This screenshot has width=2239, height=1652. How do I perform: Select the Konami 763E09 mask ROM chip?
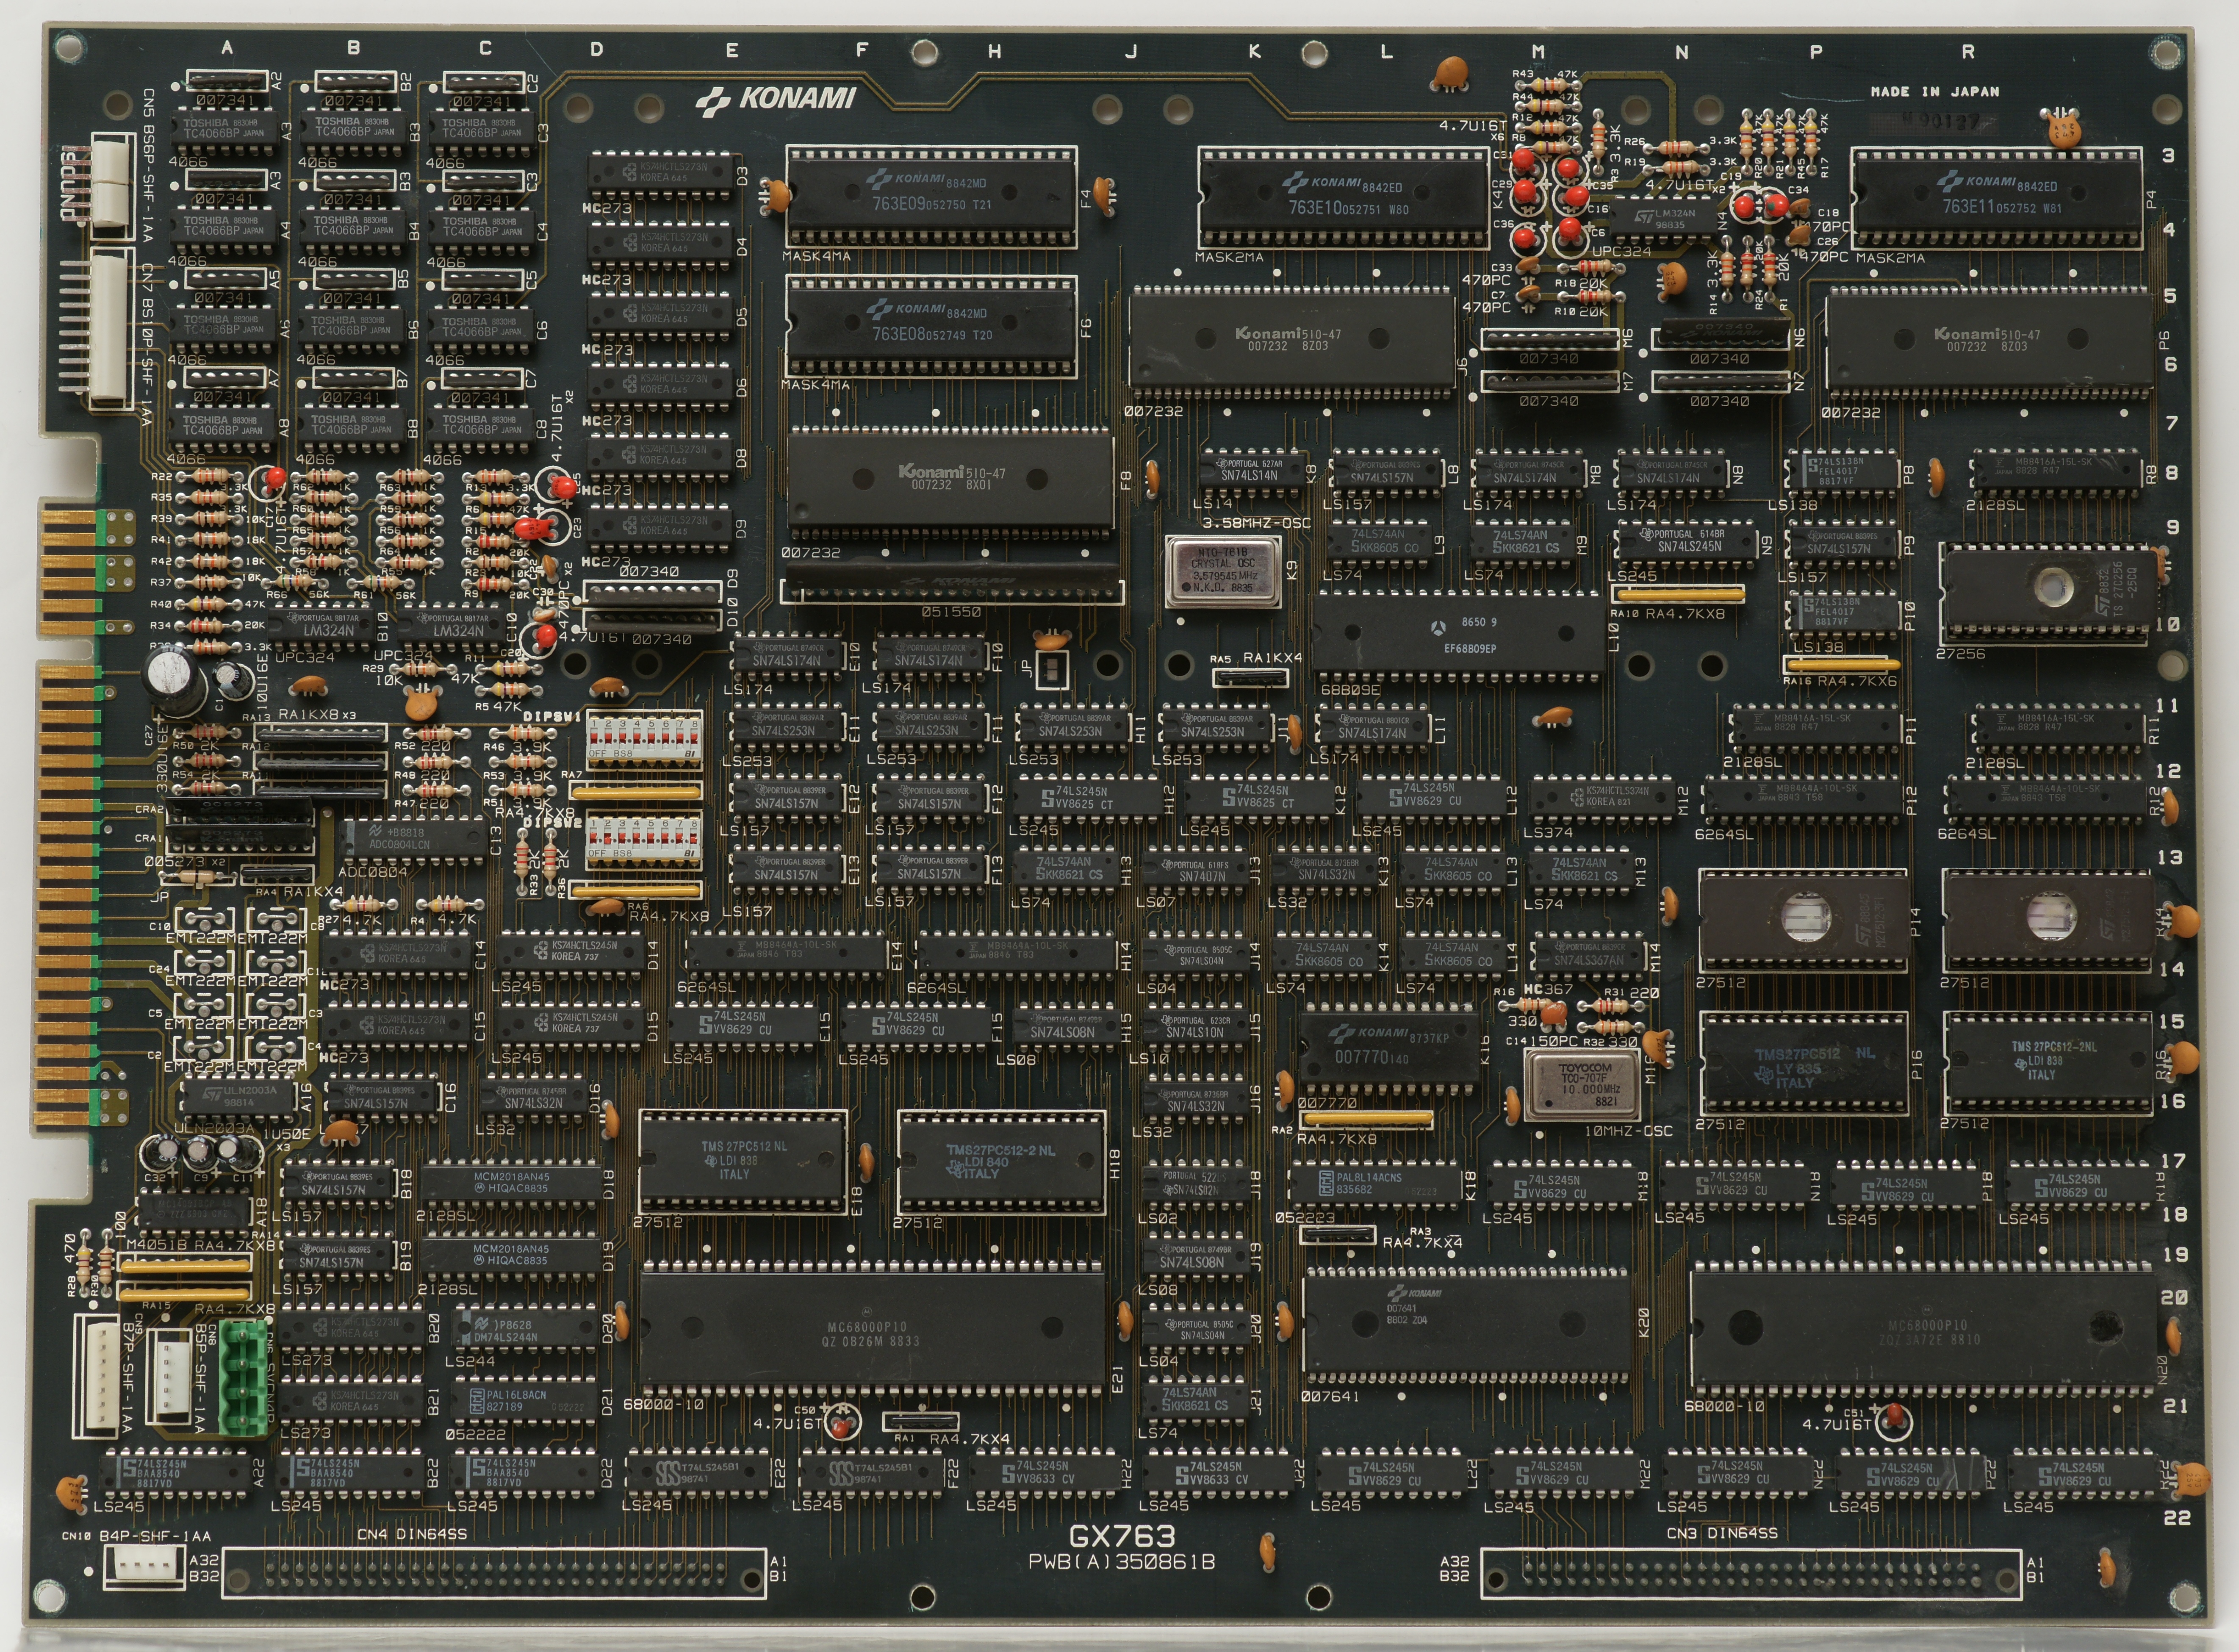[x=931, y=197]
